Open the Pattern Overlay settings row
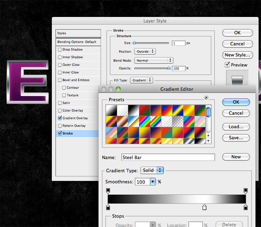Viewport: 261px width, 227px height. coord(78,126)
